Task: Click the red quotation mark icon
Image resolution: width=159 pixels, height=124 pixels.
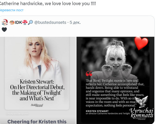Action: tap(89, 74)
